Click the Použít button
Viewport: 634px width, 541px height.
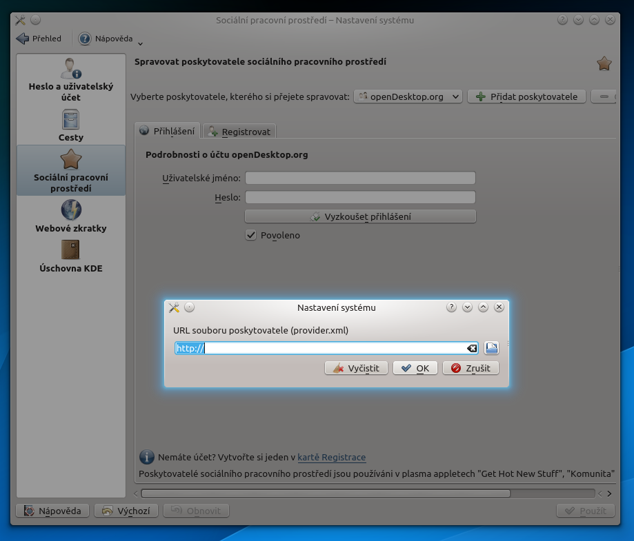pyautogui.click(x=586, y=511)
